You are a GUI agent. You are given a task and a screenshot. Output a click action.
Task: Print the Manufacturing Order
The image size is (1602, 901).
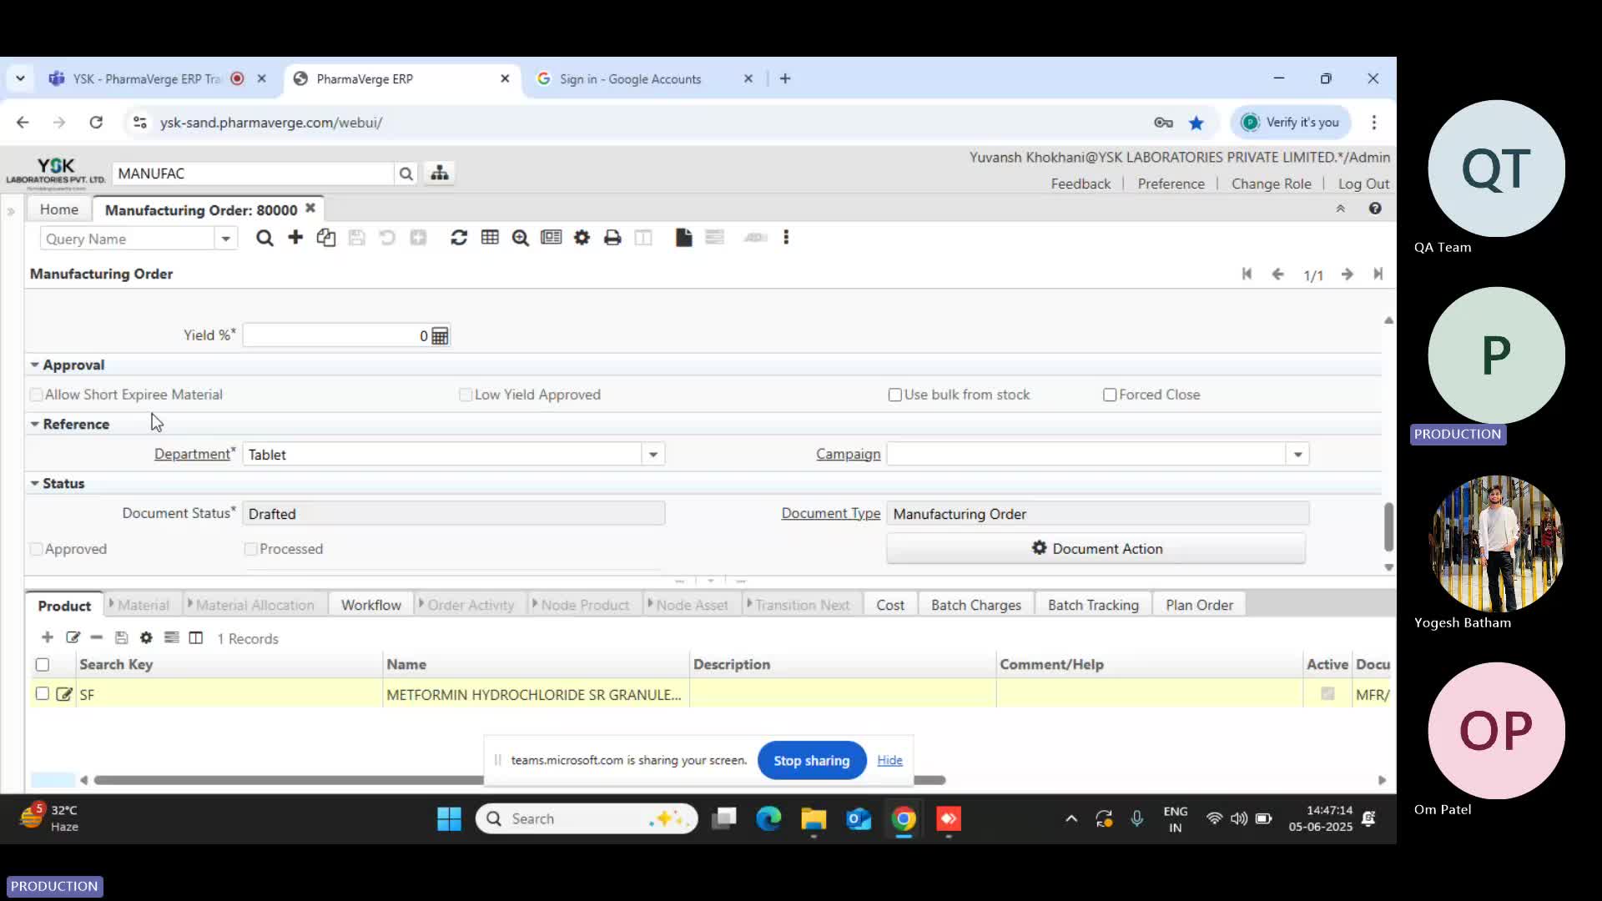pyautogui.click(x=612, y=238)
